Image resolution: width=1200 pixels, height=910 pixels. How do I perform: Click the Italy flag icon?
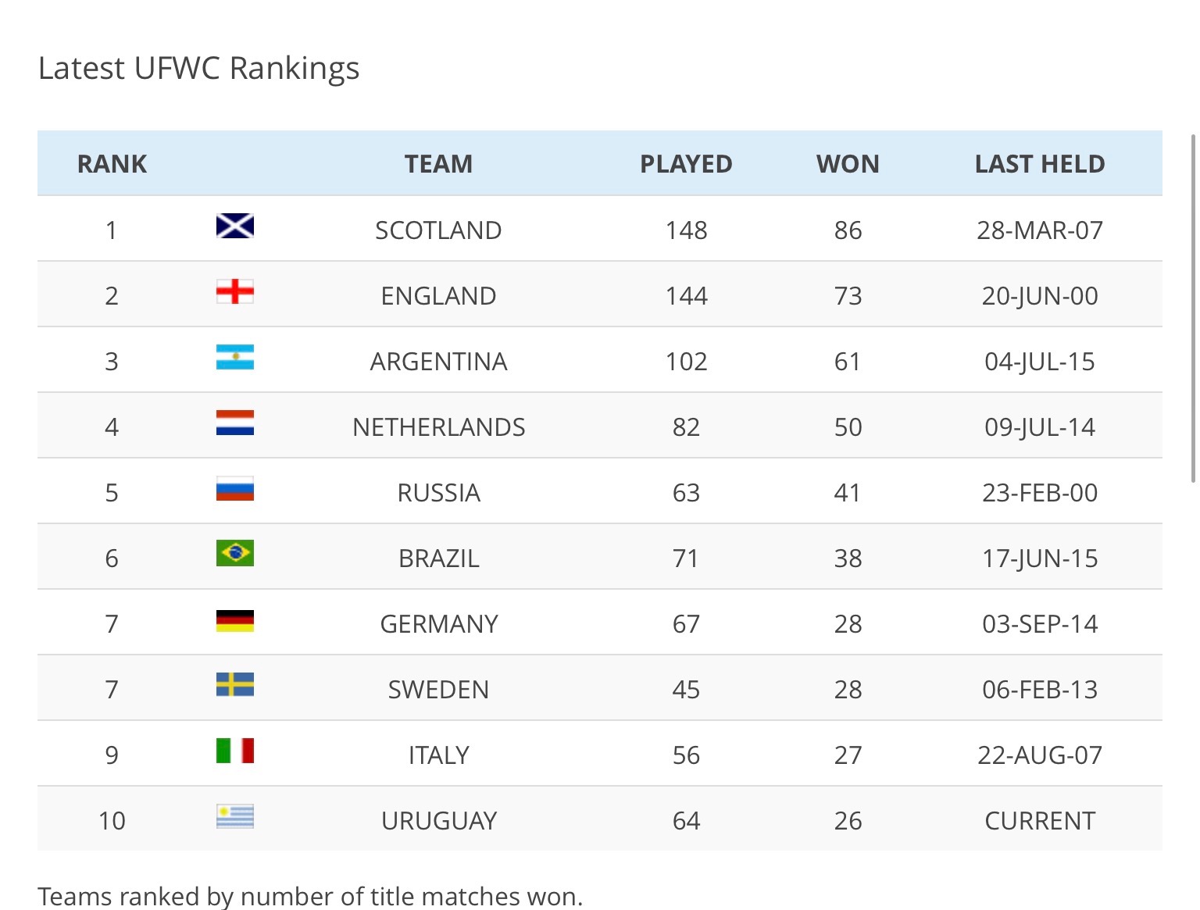[234, 754]
